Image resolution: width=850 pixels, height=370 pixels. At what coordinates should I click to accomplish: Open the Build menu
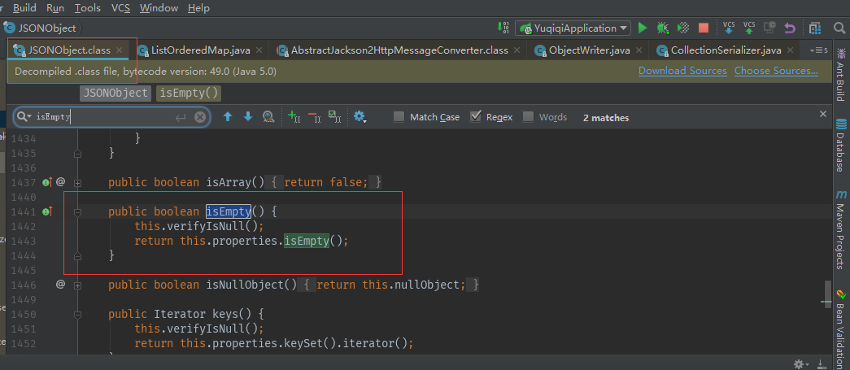25,7
